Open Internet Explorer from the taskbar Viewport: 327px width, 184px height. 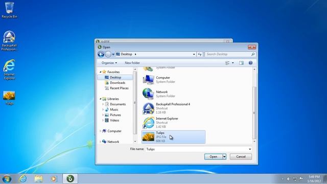pyautogui.click(x=23, y=179)
